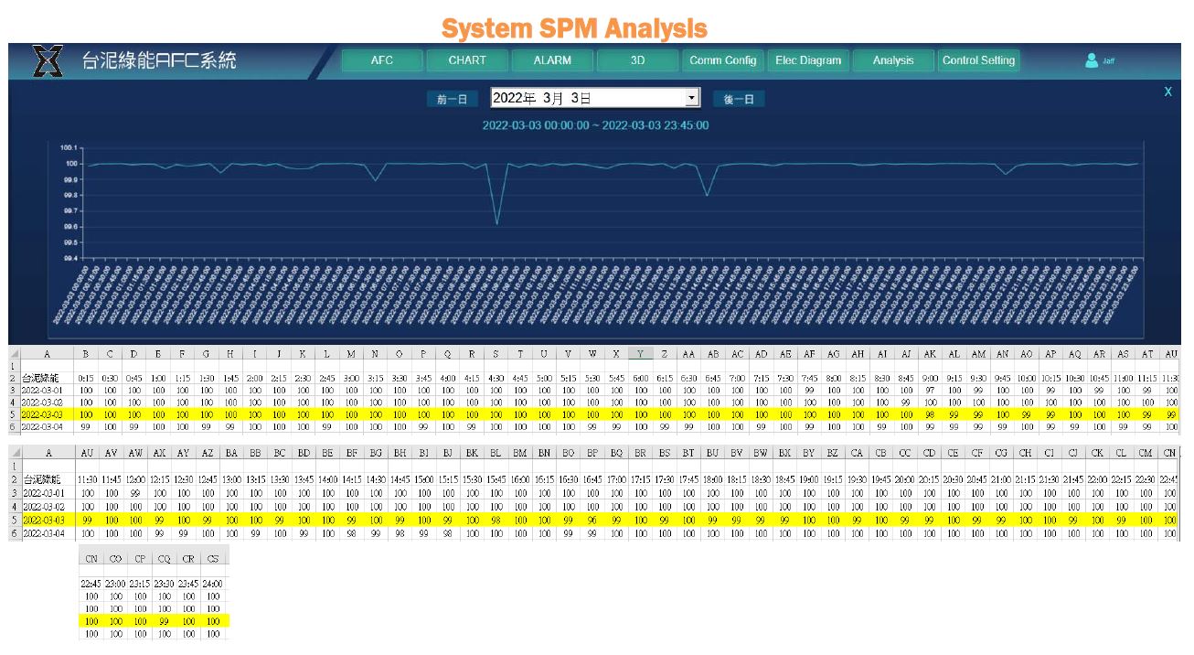The width and height of the screenshot is (1194, 655).
Task: Click the 11:00 time header cell
Action: (1122, 379)
